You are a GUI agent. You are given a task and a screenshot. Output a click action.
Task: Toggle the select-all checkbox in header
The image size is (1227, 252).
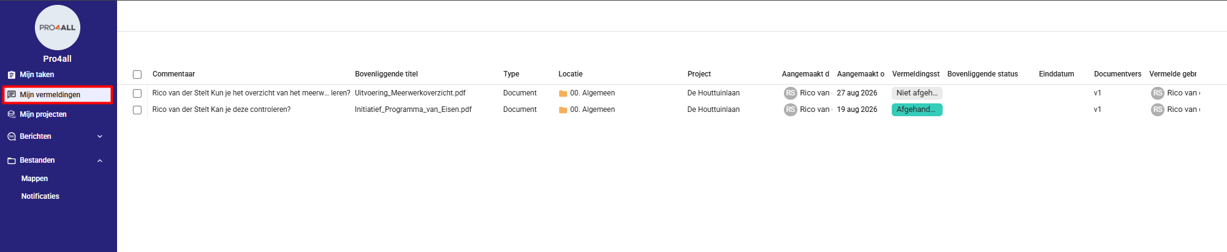tap(137, 75)
